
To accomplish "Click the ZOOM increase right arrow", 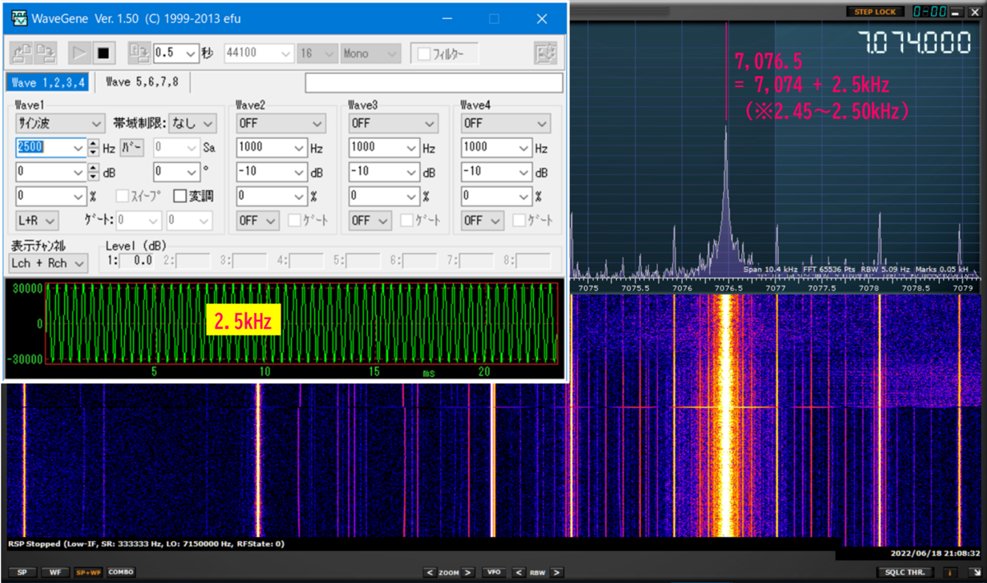I will [468, 572].
